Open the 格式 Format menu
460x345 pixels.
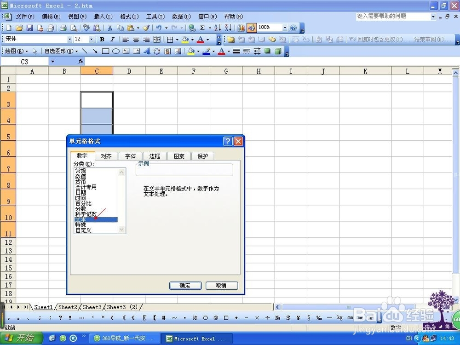coord(129,17)
